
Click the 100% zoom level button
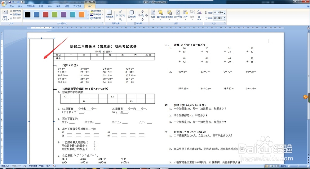[284, 166]
